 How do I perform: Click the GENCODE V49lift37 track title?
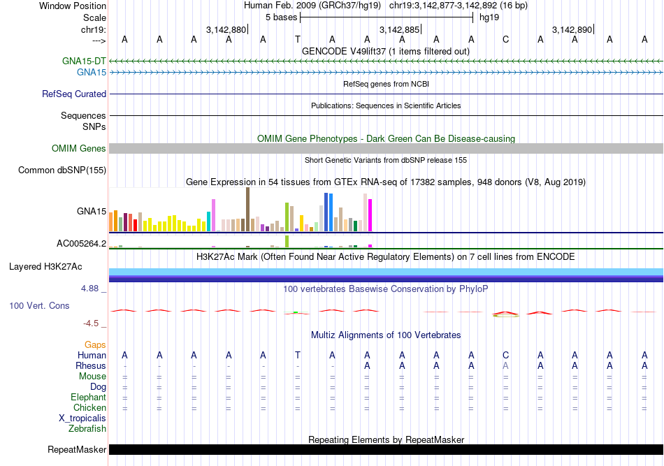click(386, 51)
